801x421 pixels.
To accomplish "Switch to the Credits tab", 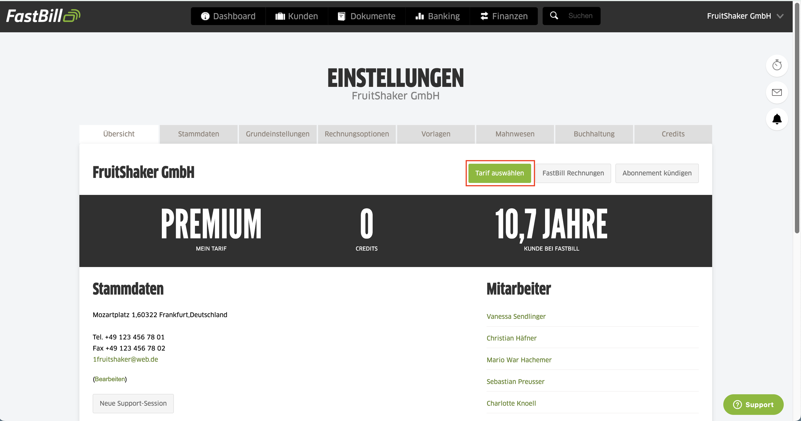I will coord(673,134).
